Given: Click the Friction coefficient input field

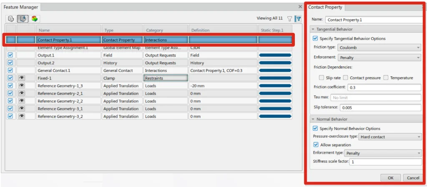Looking at the screenshot, I should (x=384, y=87).
